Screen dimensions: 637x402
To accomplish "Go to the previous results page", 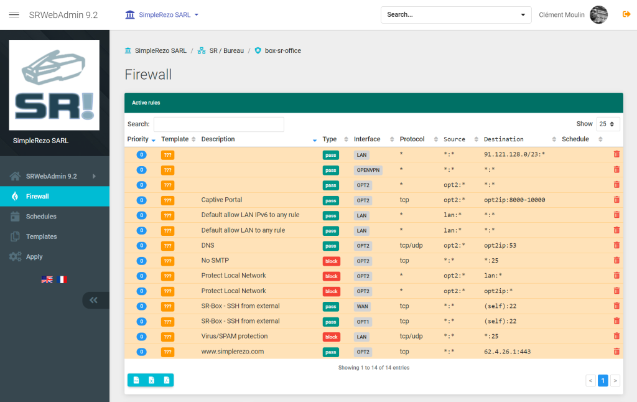I will (591, 380).
